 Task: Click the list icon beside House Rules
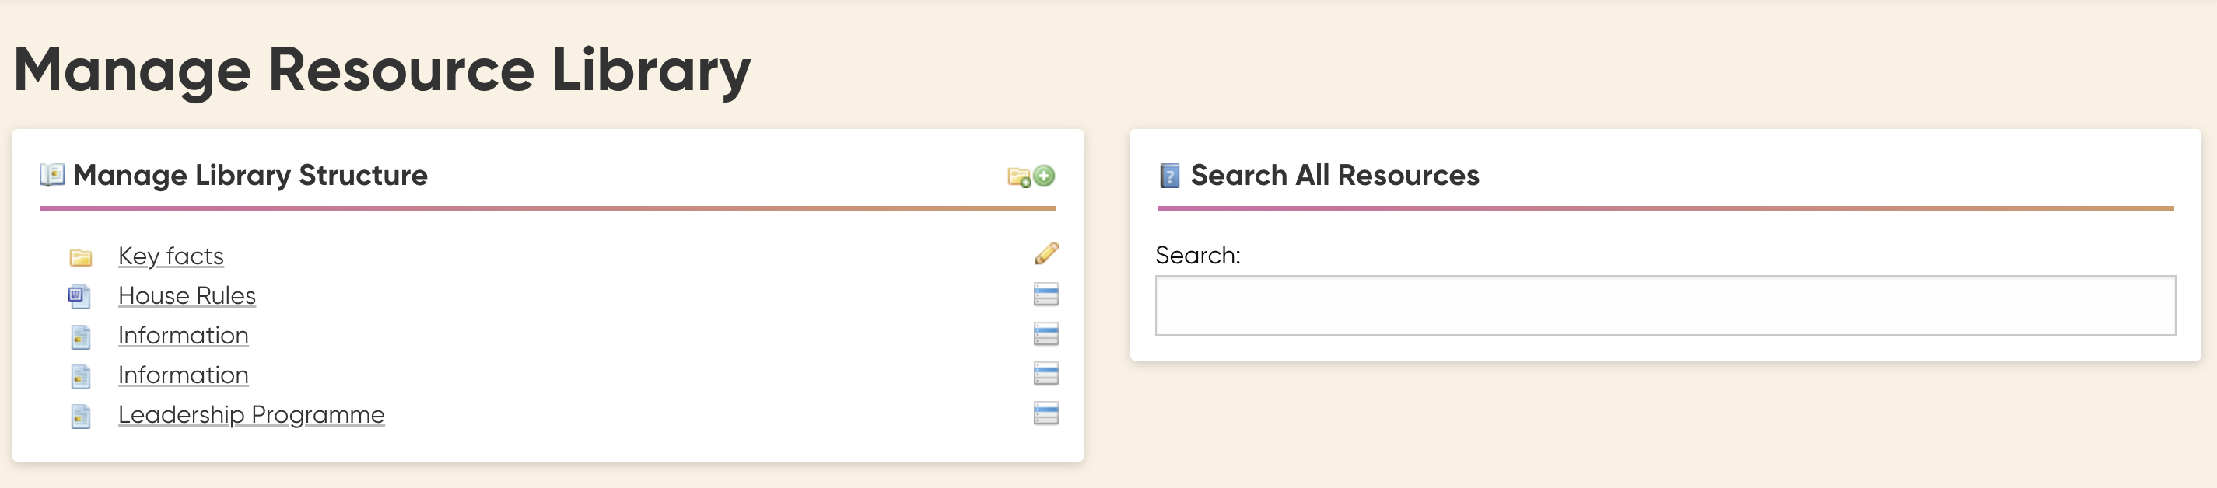click(1045, 295)
